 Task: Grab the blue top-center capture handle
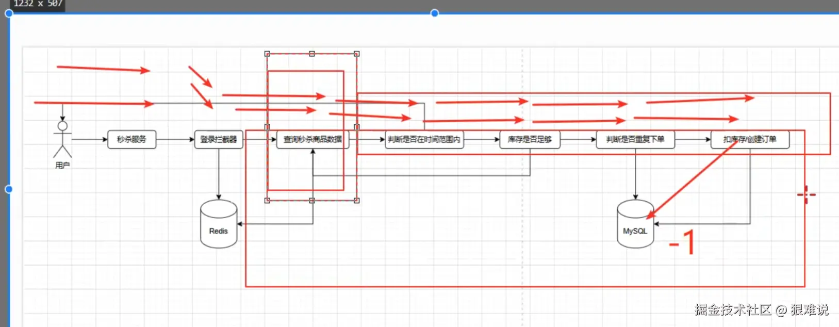[x=435, y=13]
